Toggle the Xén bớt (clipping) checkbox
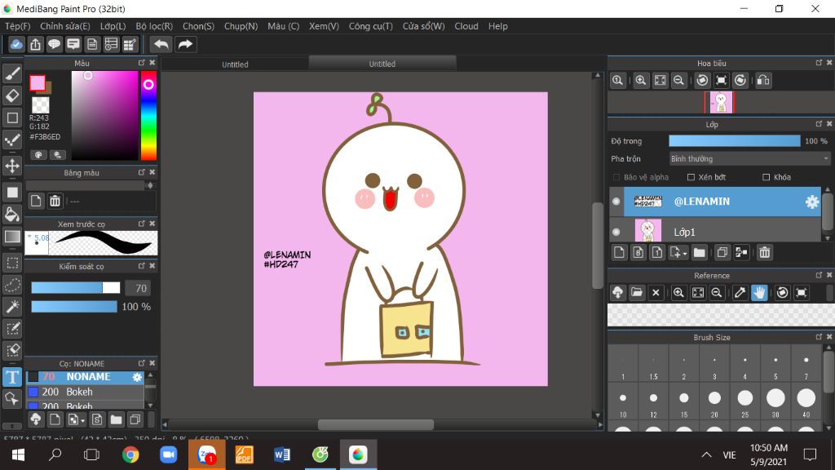Viewport: 835px width, 470px height. pos(691,177)
